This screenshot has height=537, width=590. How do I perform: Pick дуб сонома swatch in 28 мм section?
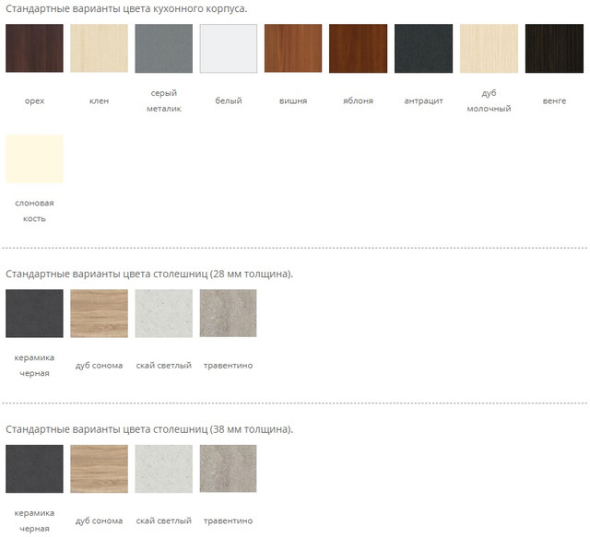pos(99,313)
